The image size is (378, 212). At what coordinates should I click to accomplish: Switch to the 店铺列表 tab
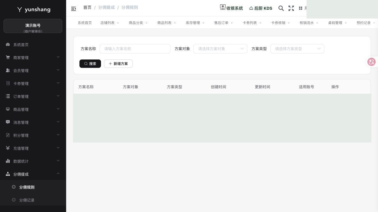coord(107,23)
